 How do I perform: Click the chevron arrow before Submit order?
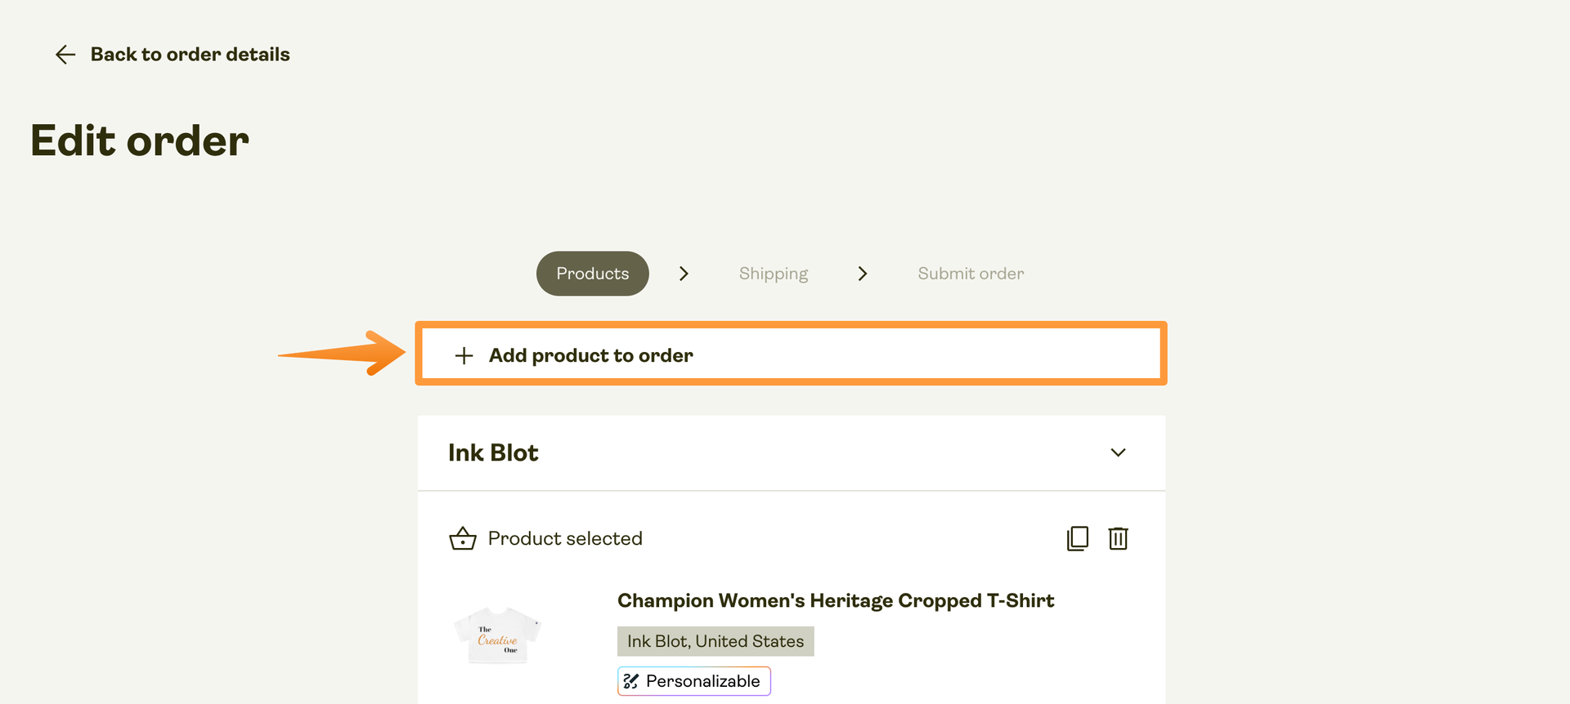(863, 274)
